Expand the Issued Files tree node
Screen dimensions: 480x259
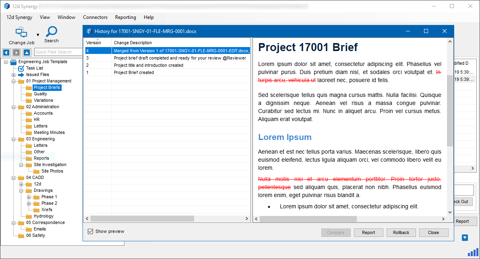coord(14,75)
